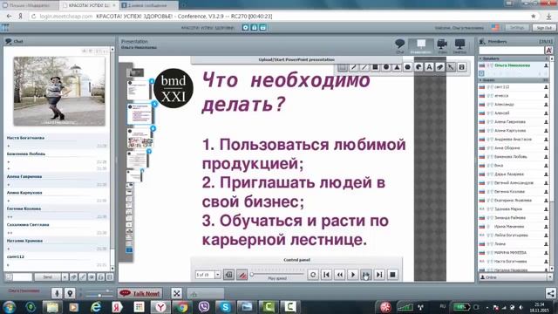The image size is (558, 314).
Task: Open Windows Start menu
Action: click(x=9, y=307)
